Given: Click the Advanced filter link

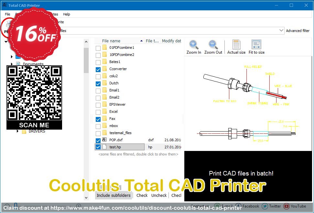Looking at the screenshot, I should 298,31.
